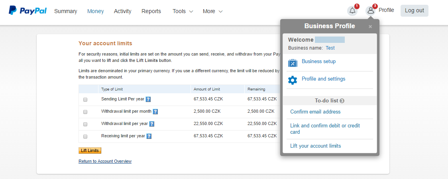Screen dimensions: 448x179
Task: Open help icon for Receiving limit per year
Action: pyautogui.click(x=149, y=136)
